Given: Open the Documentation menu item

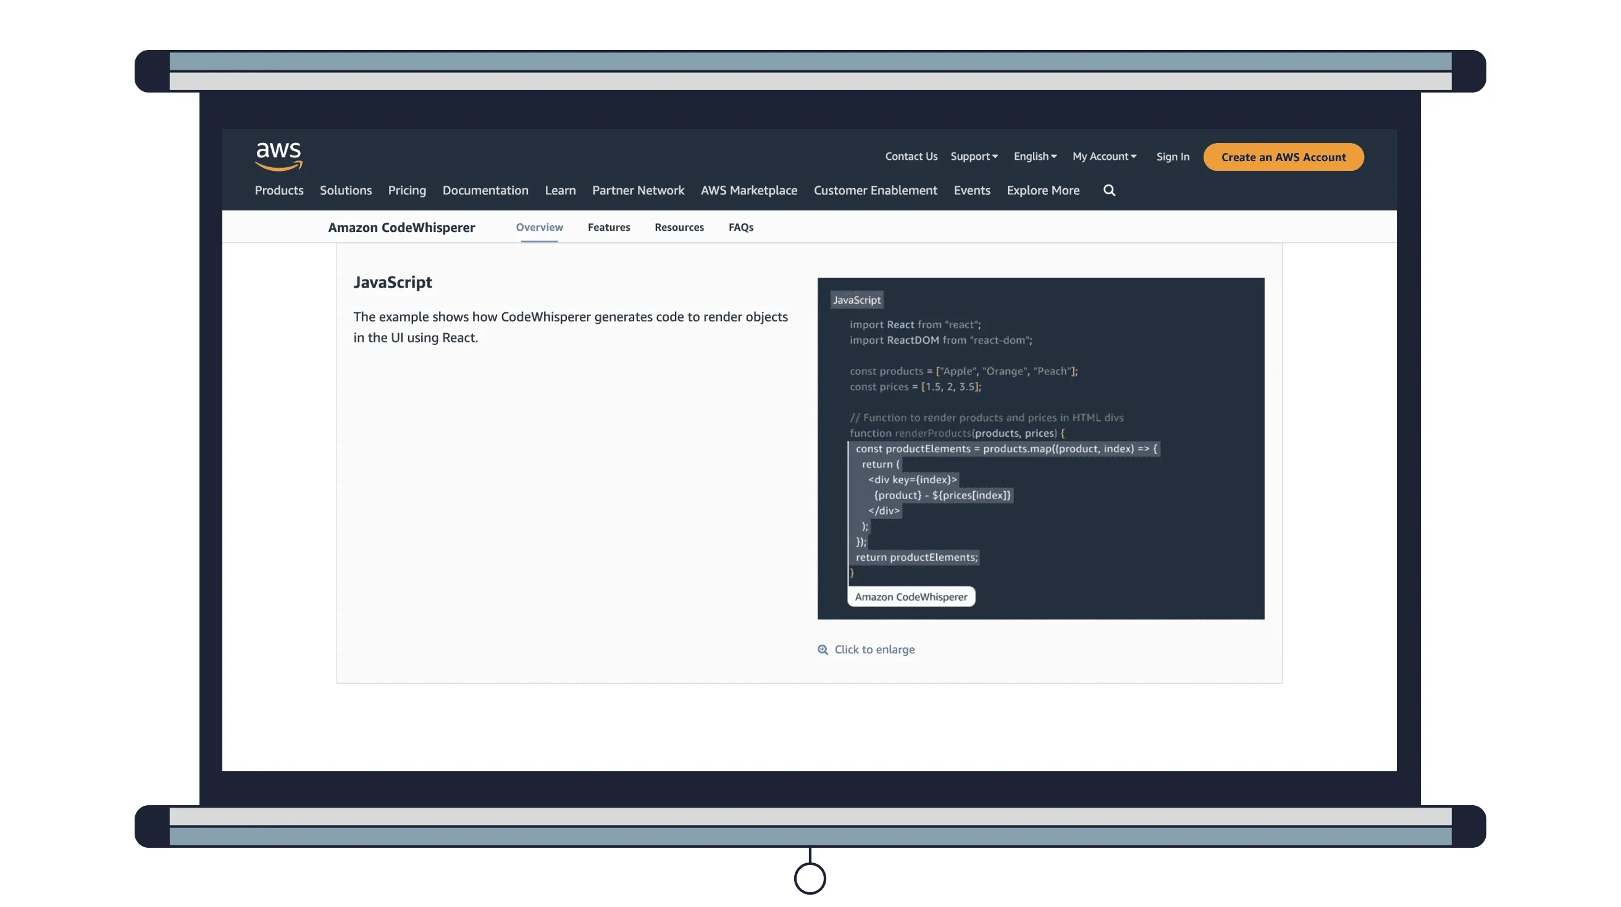Looking at the screenshot, I should 485,191.
